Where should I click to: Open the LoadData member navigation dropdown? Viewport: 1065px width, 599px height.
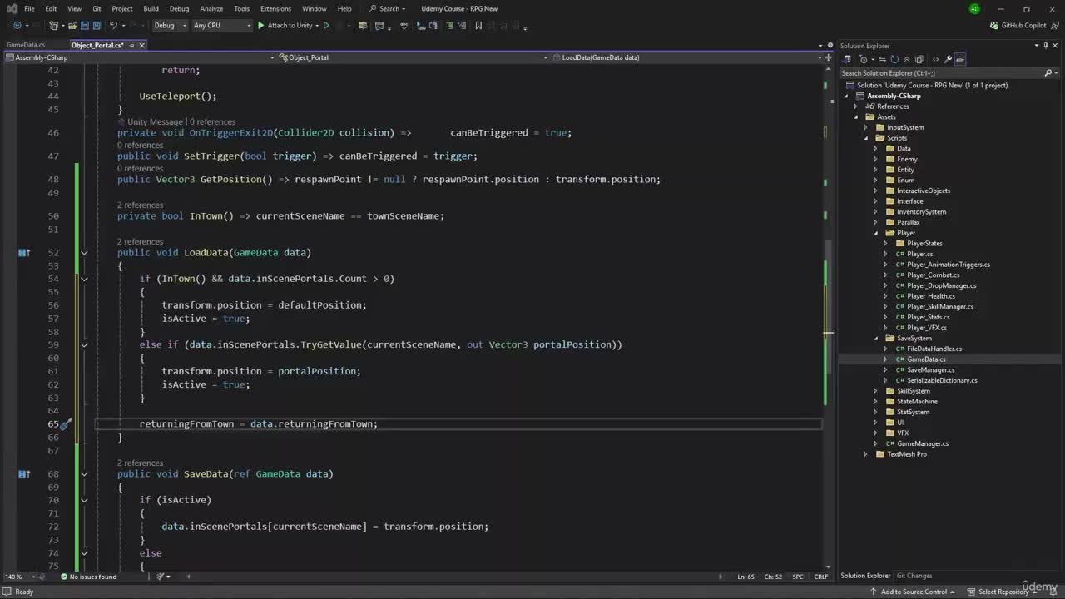point(686,57)
